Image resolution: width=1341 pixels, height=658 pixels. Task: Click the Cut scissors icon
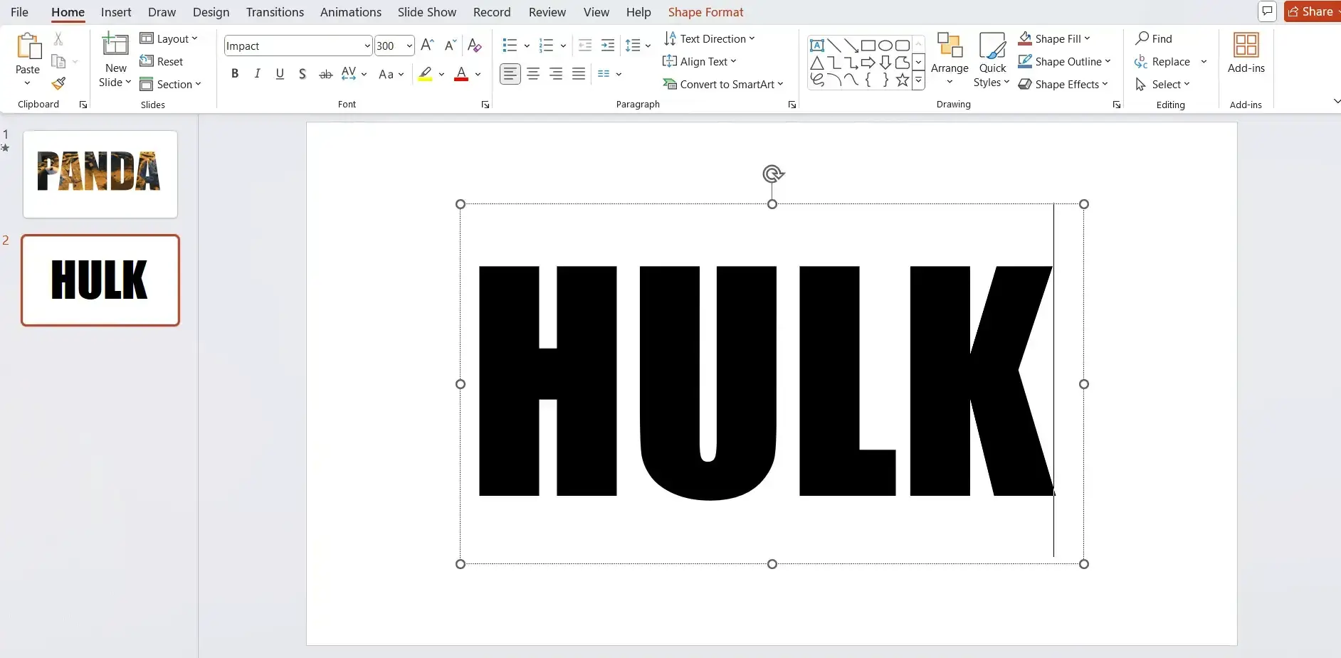pos(58,39)
